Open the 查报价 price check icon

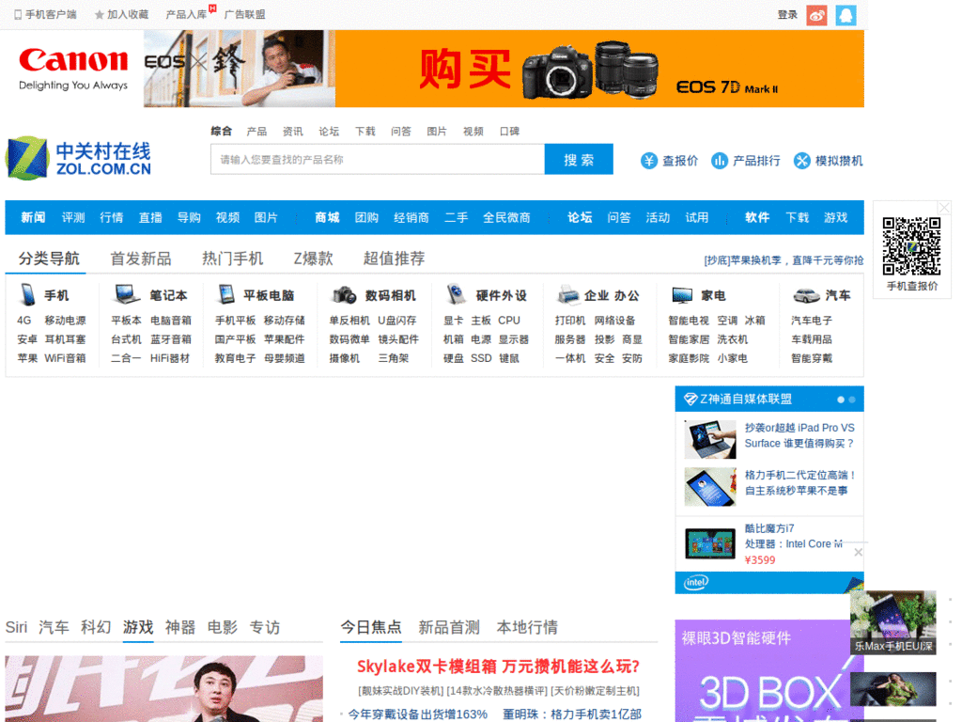pyautogui.click(x=649, y=160)
